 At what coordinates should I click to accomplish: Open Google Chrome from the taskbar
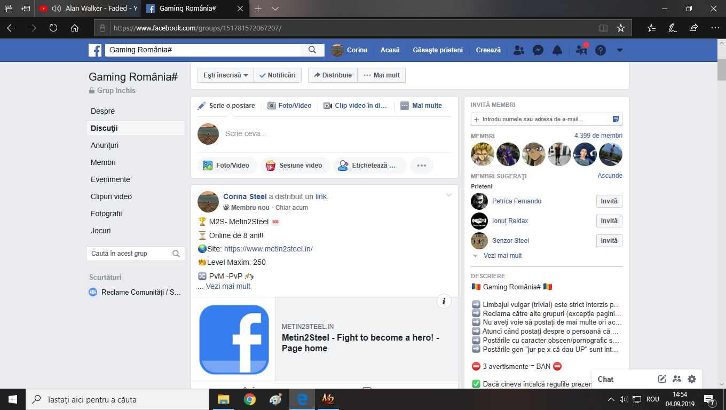[249, 399]
